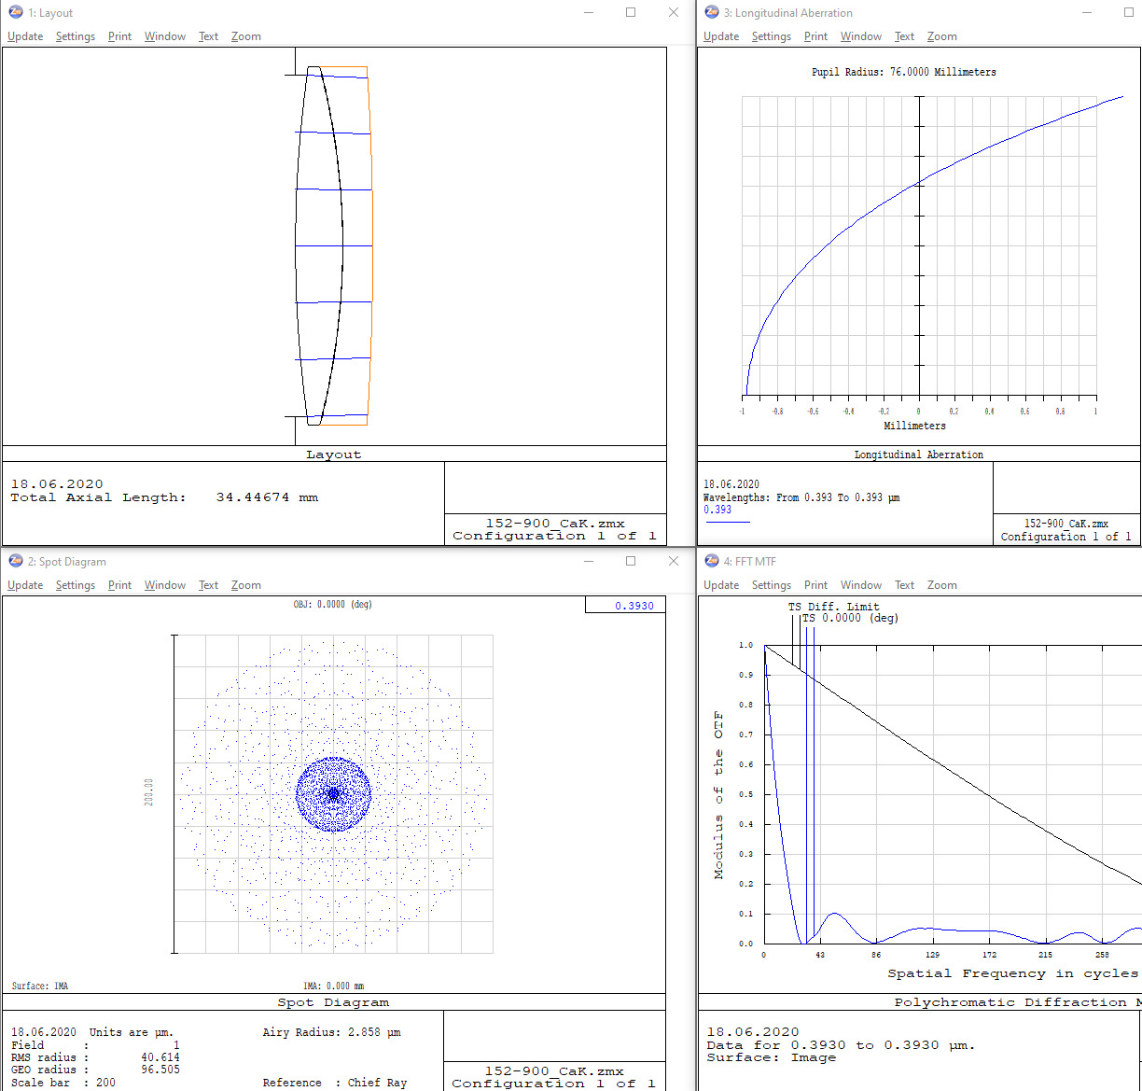Click Update in the FFT MTF window

(721, 585)
